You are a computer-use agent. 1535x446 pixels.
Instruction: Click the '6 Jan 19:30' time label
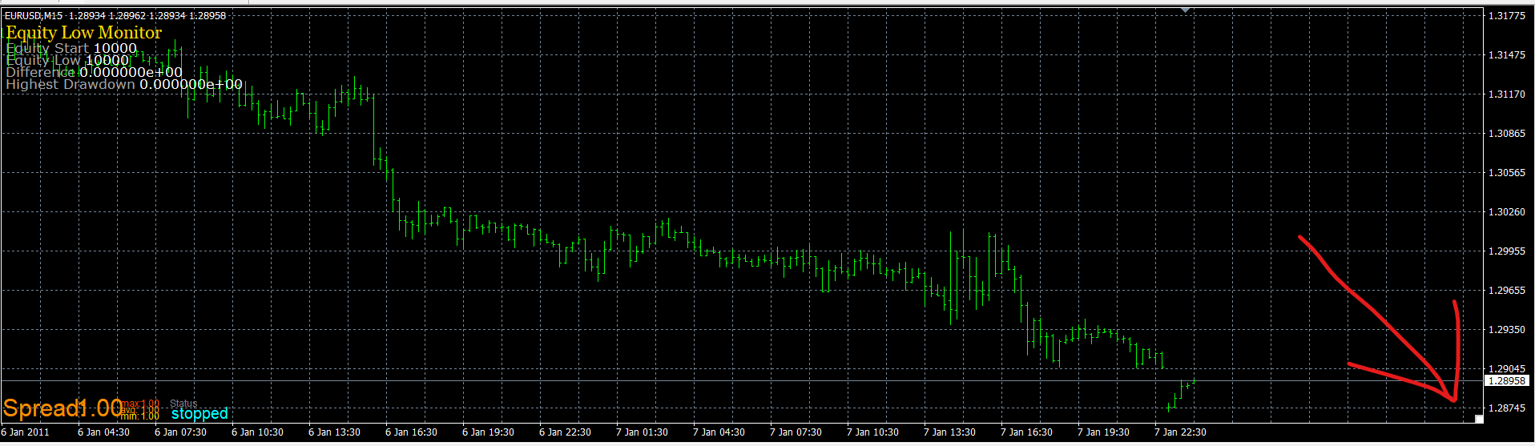coord(488,432)
